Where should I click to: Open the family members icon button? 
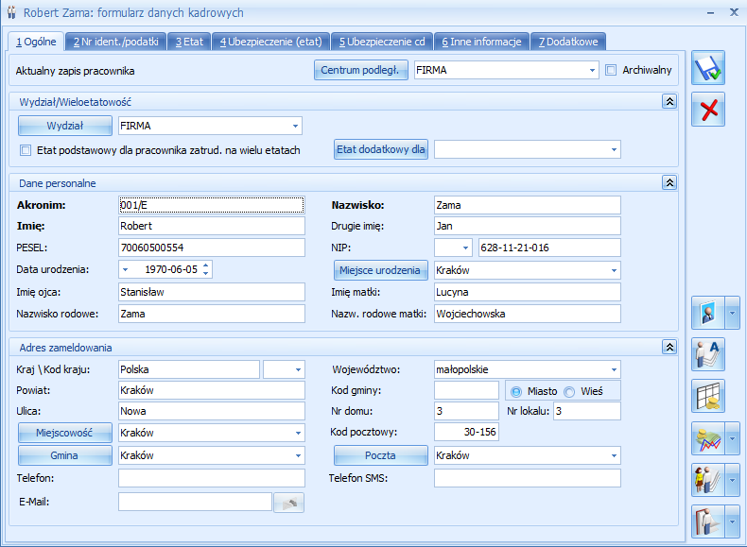tap(708, 480)
